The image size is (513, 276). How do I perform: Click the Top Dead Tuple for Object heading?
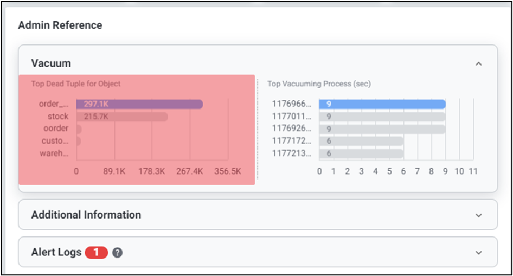tap(76, 84)
